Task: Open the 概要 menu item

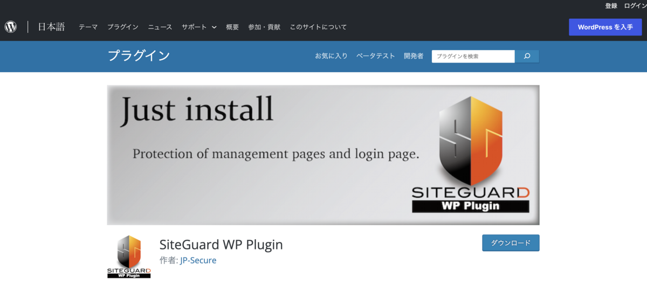Action: click(x=232, y=27)
